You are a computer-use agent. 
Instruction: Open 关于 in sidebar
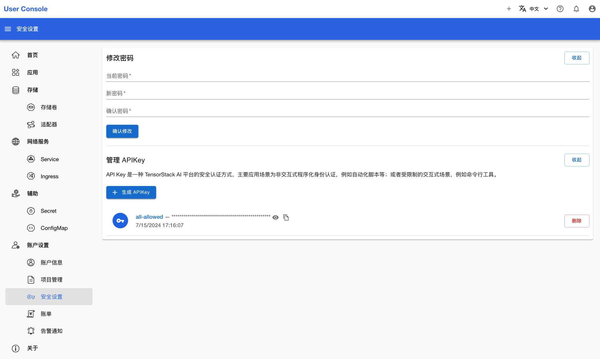pyautogui.click(x=49, y=348)
